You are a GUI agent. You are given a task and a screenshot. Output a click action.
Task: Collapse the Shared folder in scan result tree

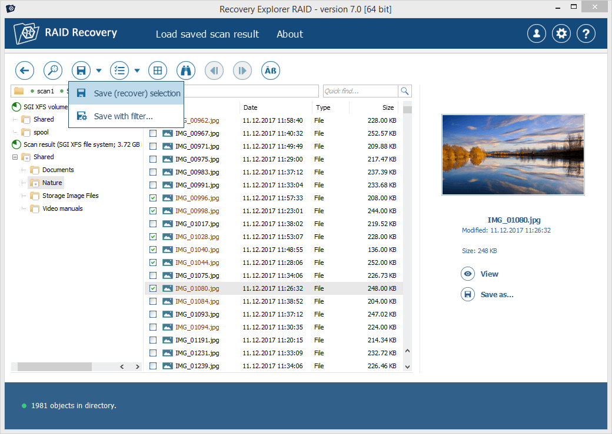(15, 157)
